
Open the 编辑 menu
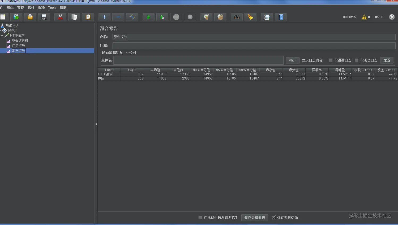point(10,8)
